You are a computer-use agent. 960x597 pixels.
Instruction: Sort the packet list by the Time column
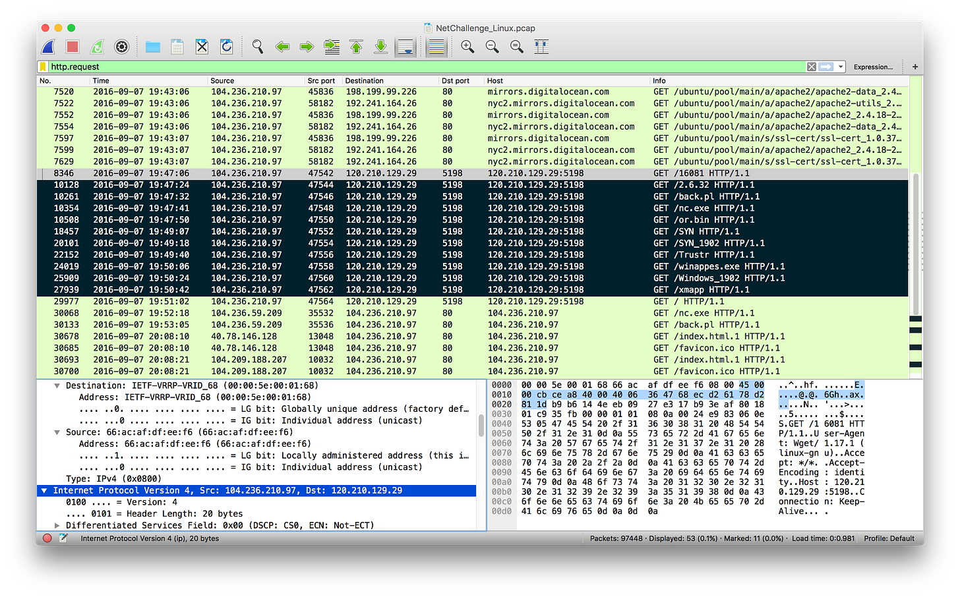pyautogui.click(x=149, y=80)
